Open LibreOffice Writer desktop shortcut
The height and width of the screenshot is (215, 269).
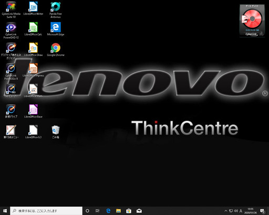click(33, 8)
